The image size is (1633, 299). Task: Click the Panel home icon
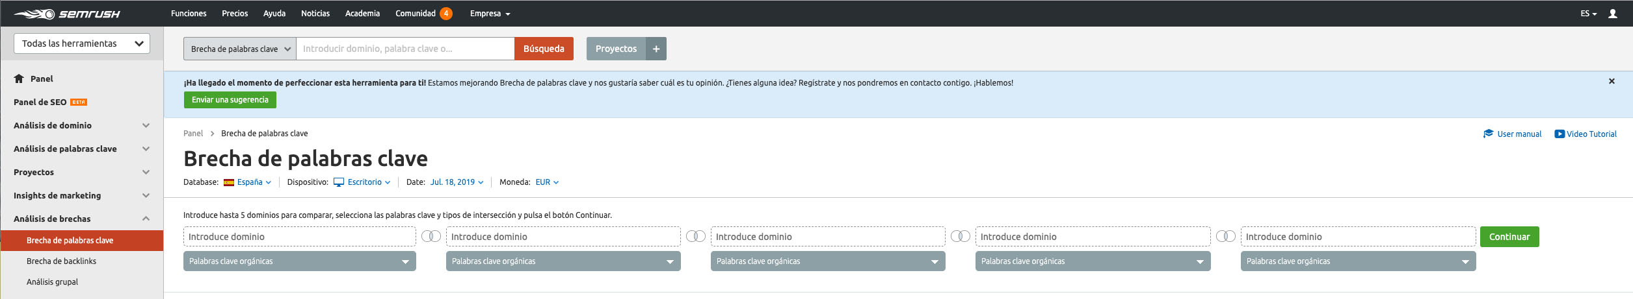20,78
